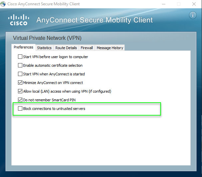Enable Block connections to untrusted servers
This screenshot has height=177, width=202.
click(x=20, y=109)
